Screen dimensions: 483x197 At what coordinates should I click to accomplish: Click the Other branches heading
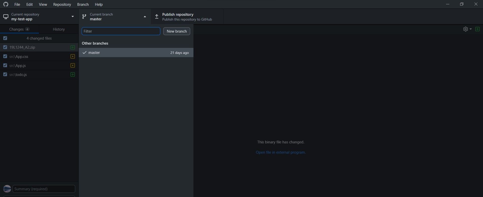pyautogui.click(x=95, y=43)
